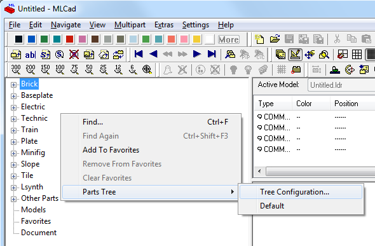
Task: Go to next step blue arrow
Action: (x=197, y=54)
